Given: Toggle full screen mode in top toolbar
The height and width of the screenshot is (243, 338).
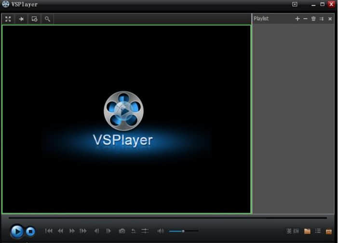Looking at the screenshot, I should [8, 19].
